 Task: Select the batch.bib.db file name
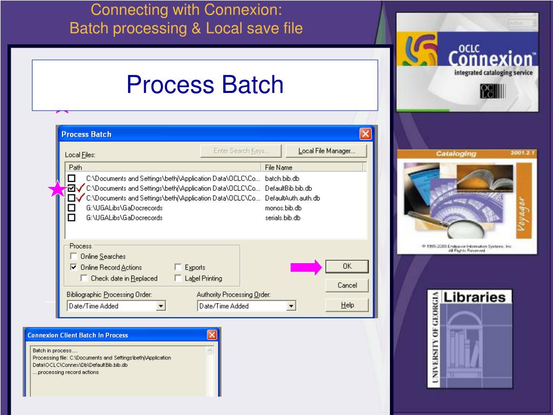coord(282,178)
